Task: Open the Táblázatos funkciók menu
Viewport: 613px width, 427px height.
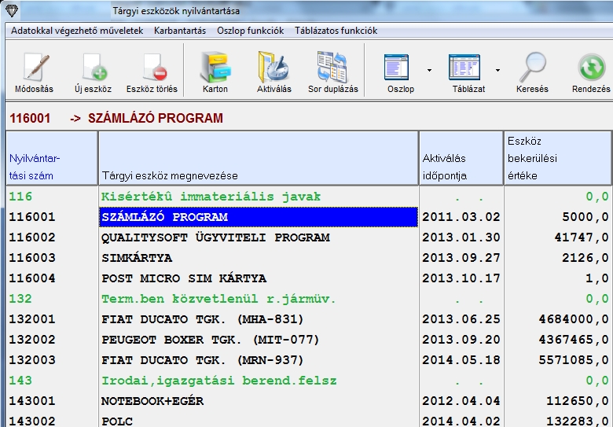Action: click(x=336, y=31)
